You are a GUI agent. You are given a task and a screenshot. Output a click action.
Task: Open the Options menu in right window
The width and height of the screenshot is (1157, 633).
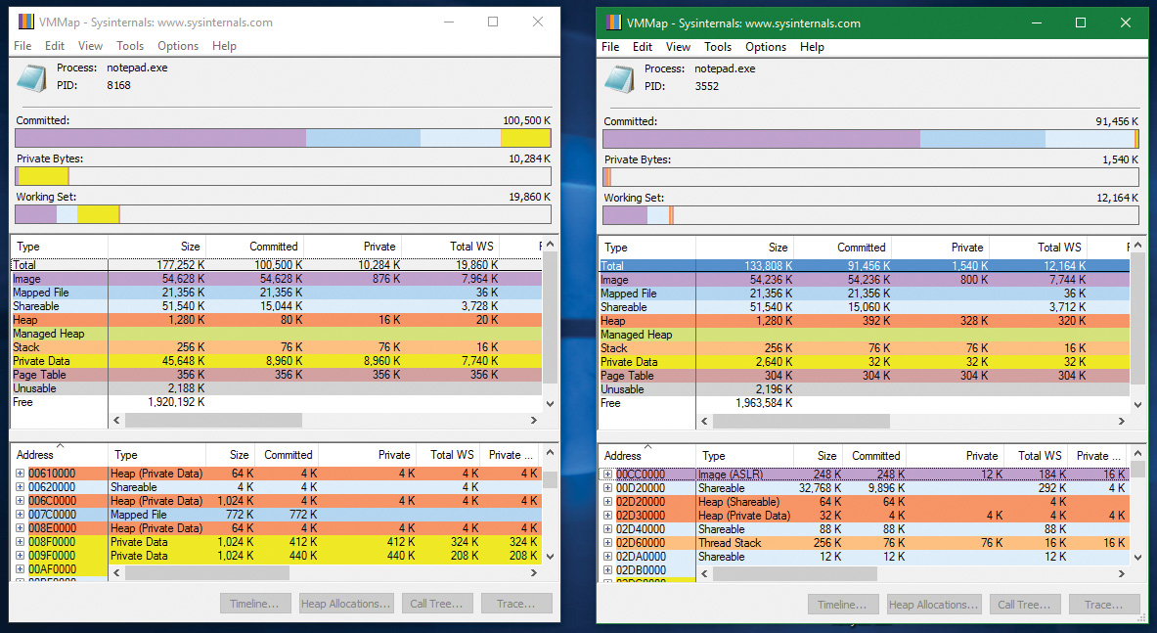765,47
